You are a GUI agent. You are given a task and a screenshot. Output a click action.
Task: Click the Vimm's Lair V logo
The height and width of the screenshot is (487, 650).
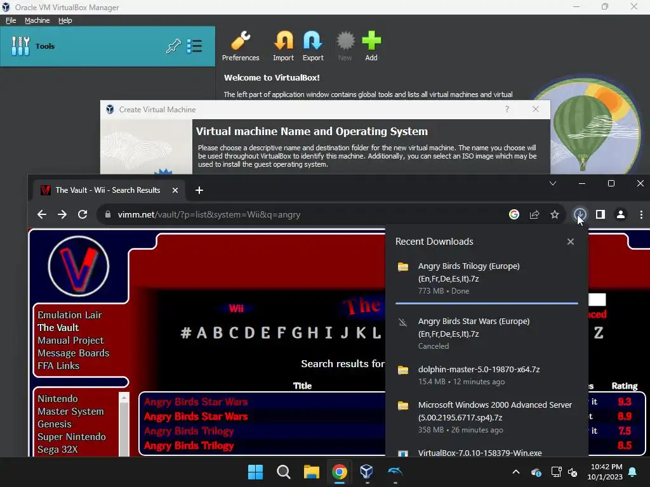tap(79, 266)
